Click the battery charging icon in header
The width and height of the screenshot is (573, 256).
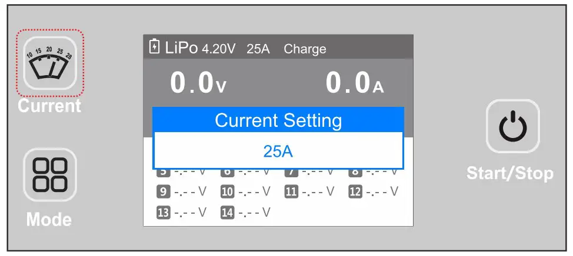[154, 47]
